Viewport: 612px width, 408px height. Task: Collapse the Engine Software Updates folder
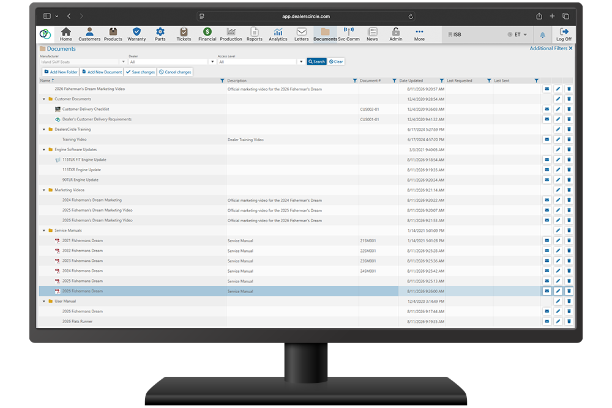click(x=43, y=150)
